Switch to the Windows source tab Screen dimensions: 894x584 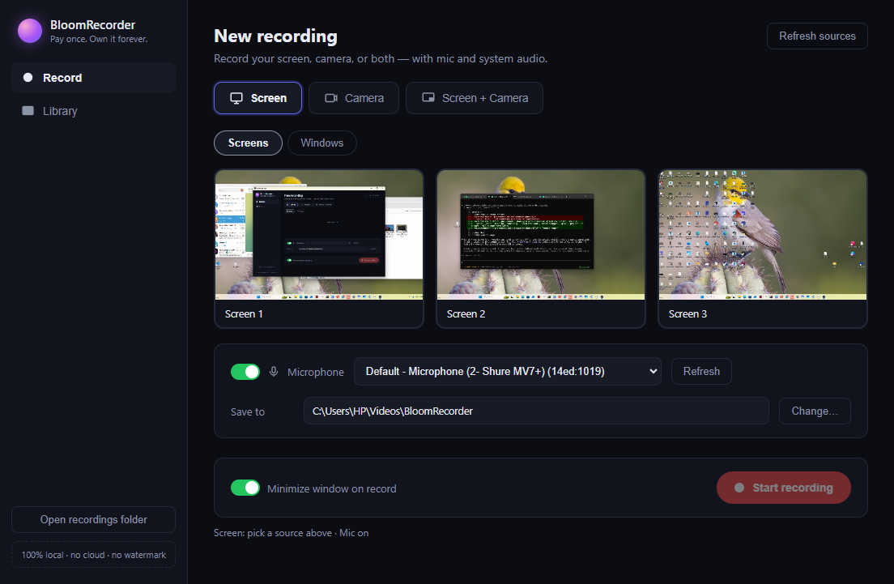pyautogui.click(x=322, y=143)
